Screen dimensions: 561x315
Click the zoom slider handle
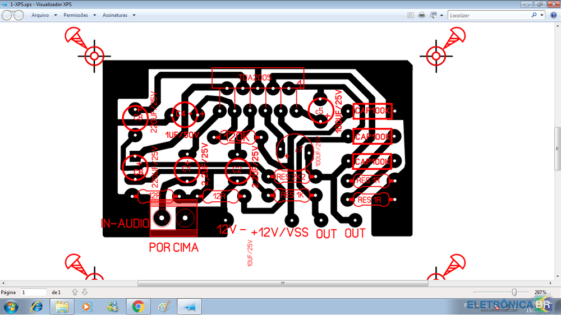[x=514, y=293]
